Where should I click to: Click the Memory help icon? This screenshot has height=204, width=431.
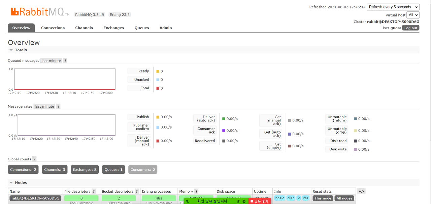pyautogui.click(x=196, y=191)
